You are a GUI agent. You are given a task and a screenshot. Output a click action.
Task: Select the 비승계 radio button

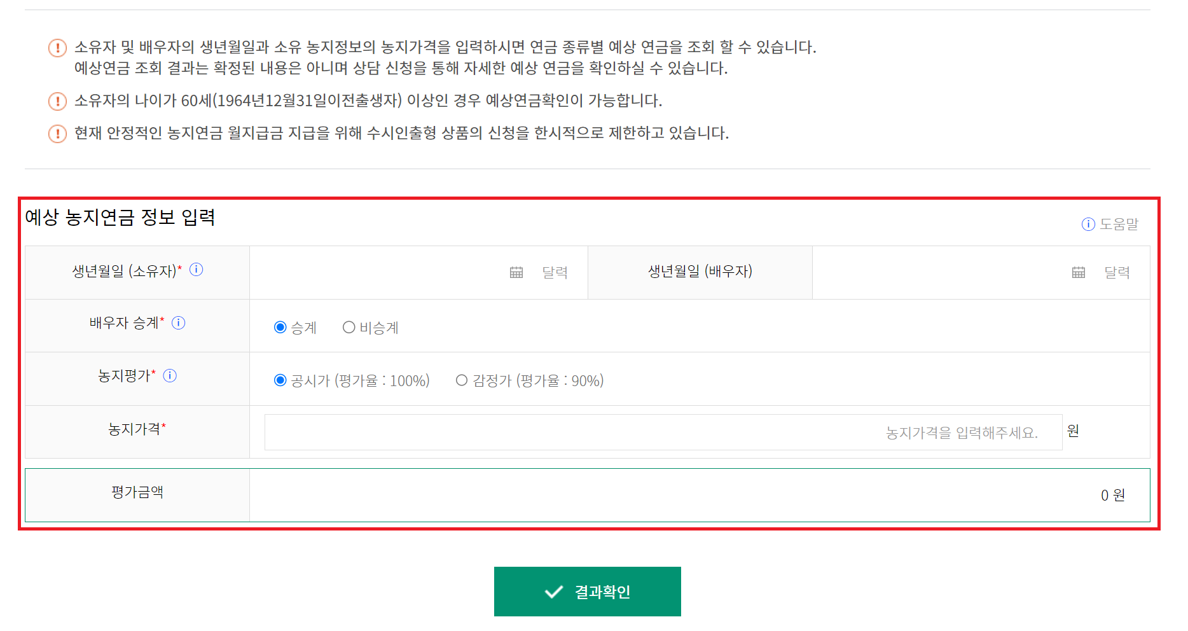(x=349, y=327)
